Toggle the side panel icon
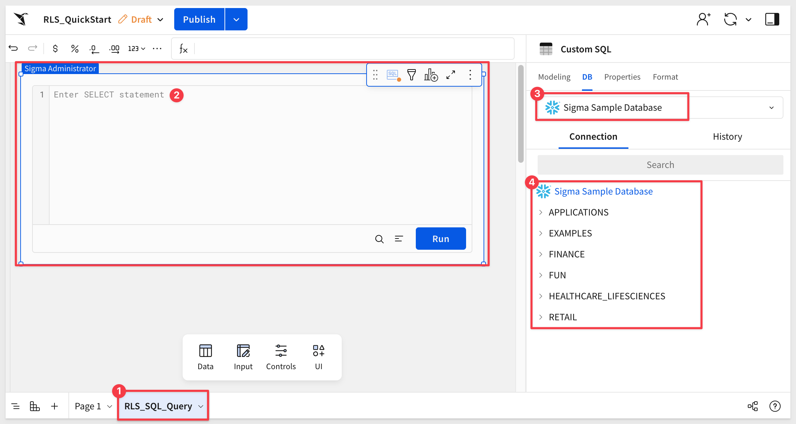This screenshot has height=424, width=796. point(772,19)
